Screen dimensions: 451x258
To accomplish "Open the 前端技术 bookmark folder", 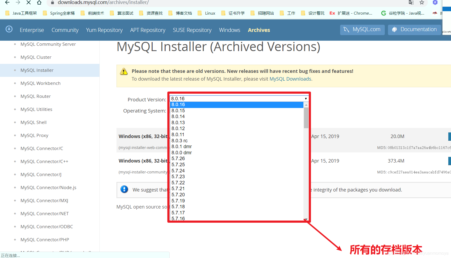I will click(x=92, y=13).
